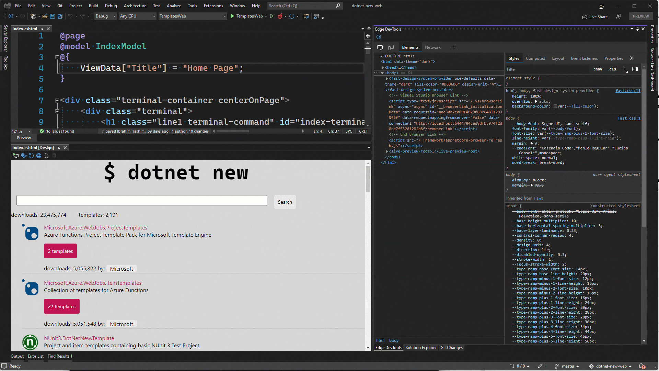Click the background-color fill-color swatch

tap(555, 106)
